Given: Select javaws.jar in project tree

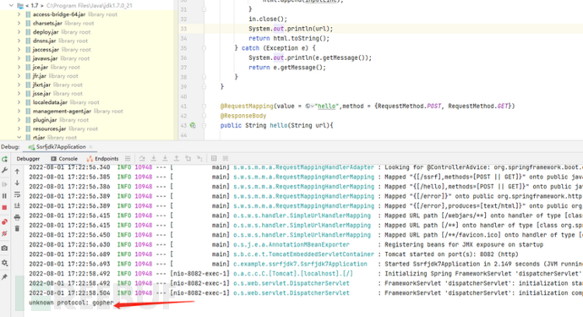Looking at the screenshot, I should (45, 58).
